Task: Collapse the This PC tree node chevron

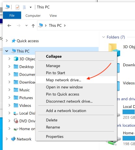Action: point(7,51)
